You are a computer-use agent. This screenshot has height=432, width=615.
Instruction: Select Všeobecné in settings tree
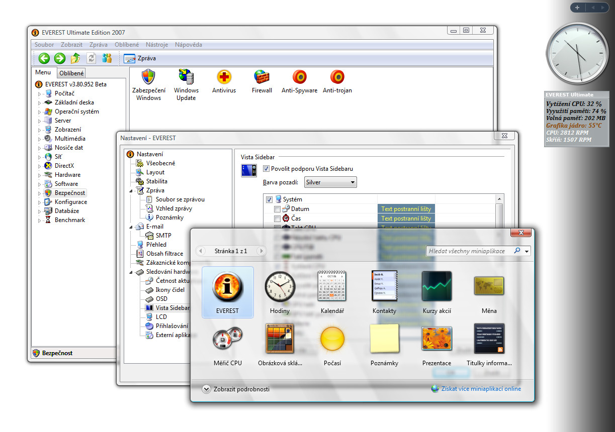click(x=160, y=163)
